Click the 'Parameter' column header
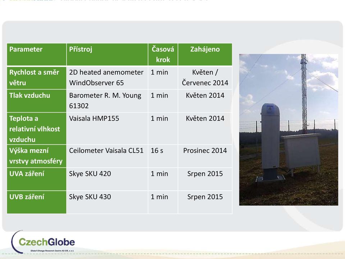Viewport: 345px width, 259px height. click(37, 54)
